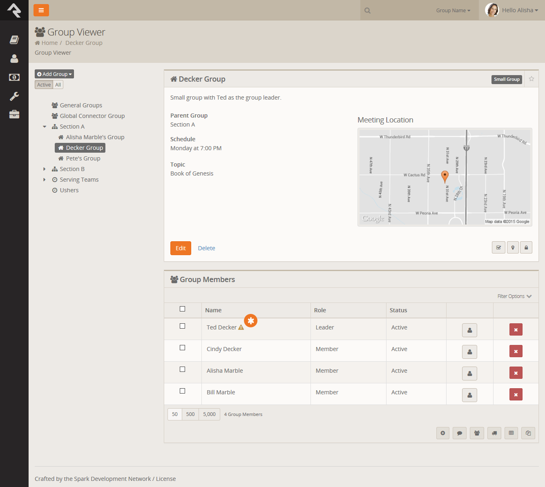Click the truck icon in Group Members footer
Screen dimensions: 545x487
494,433
